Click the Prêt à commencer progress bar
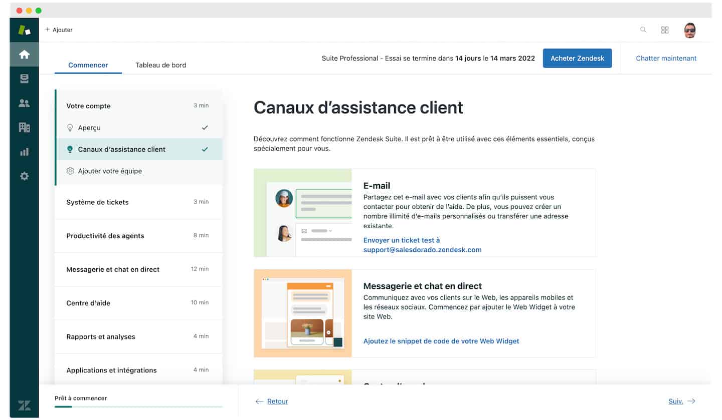The height and width of the screenshot is (420, 722). point(138,406)
